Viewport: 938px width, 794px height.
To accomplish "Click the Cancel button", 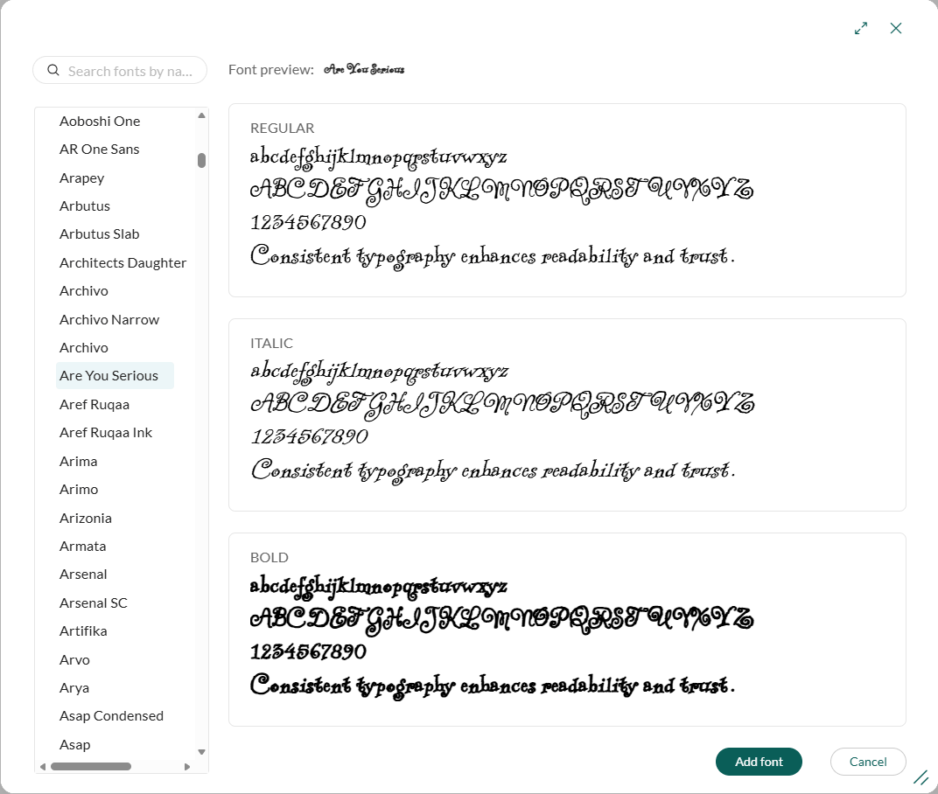I will click(868, 762).
